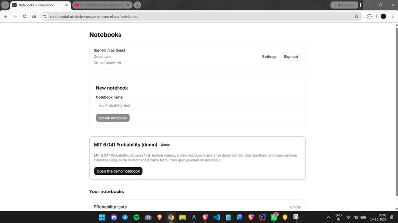The width and height of the screenshot is (398, 223).
Task: Open the PRobability tests notebook
Action: tap(197, 207)
